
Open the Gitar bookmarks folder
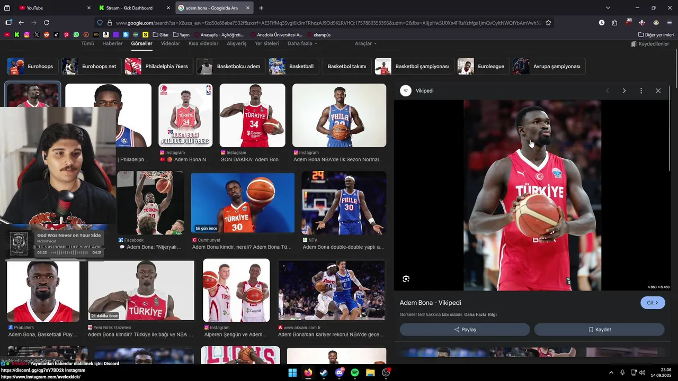click(x=160, y=34)
